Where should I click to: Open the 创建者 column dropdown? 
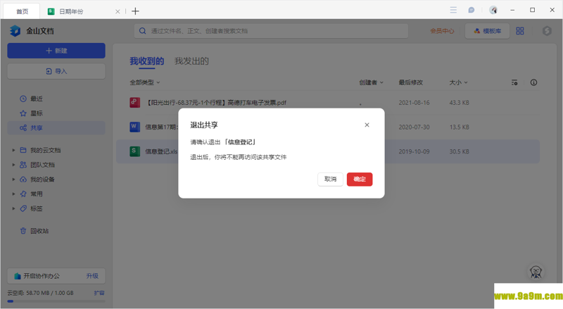372,82
